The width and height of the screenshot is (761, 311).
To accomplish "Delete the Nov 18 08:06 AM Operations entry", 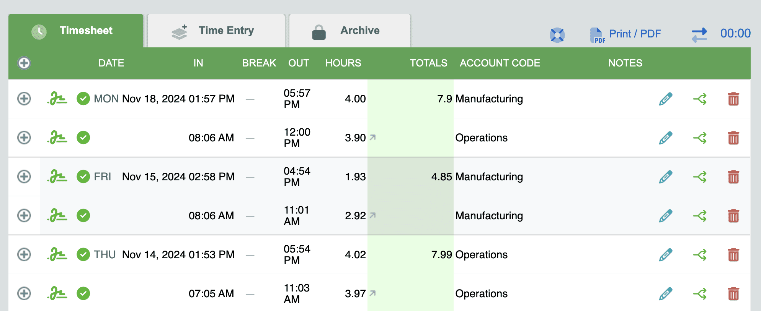I will [733, 138].
